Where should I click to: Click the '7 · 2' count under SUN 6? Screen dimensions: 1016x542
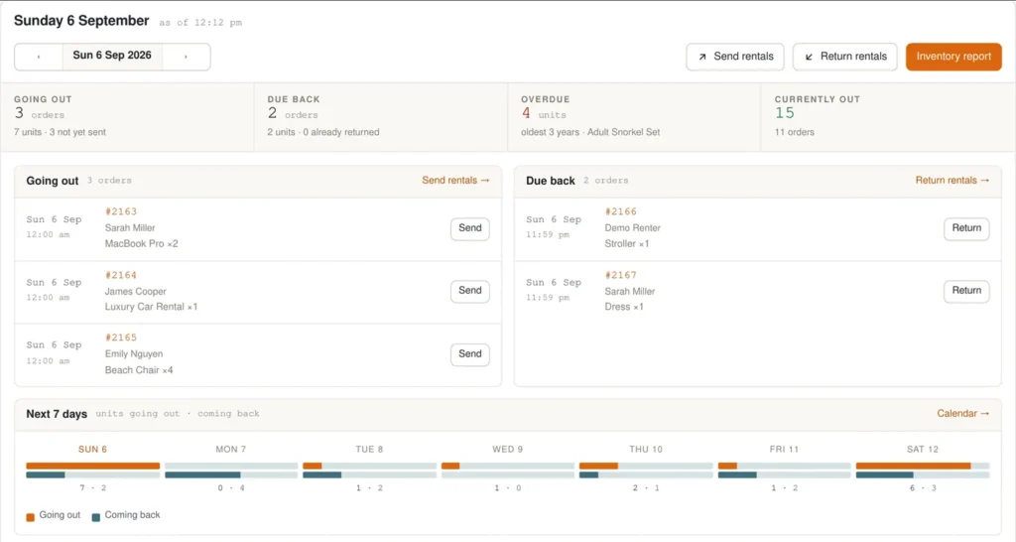[x=92, y=487]
